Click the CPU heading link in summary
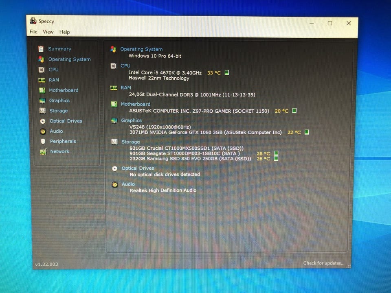This screenshot has height=293, width=391. pos(125,66)
